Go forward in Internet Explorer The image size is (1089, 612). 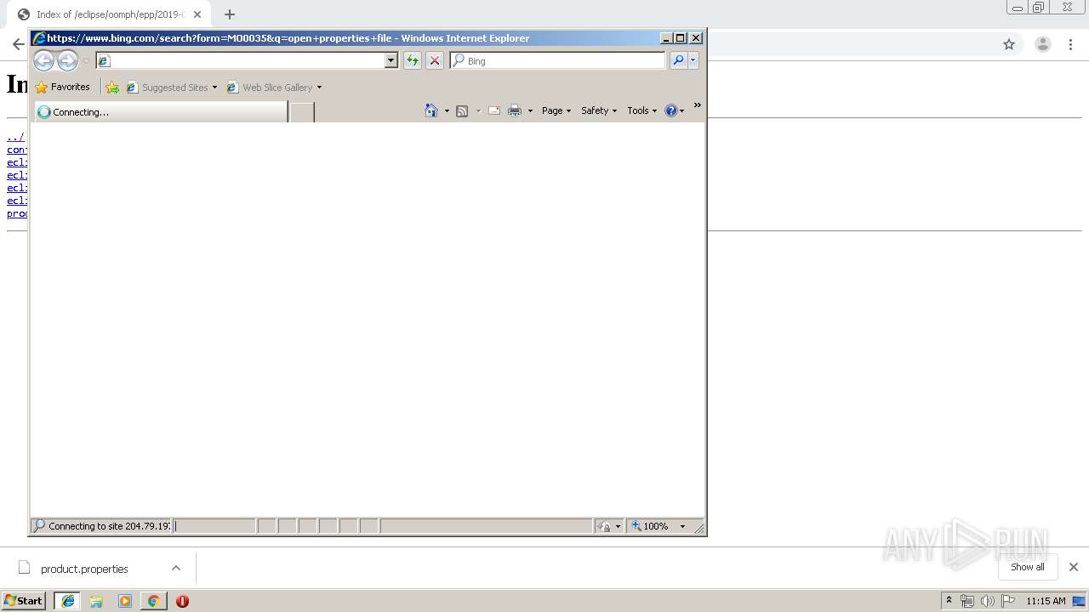tap(67, 60)
